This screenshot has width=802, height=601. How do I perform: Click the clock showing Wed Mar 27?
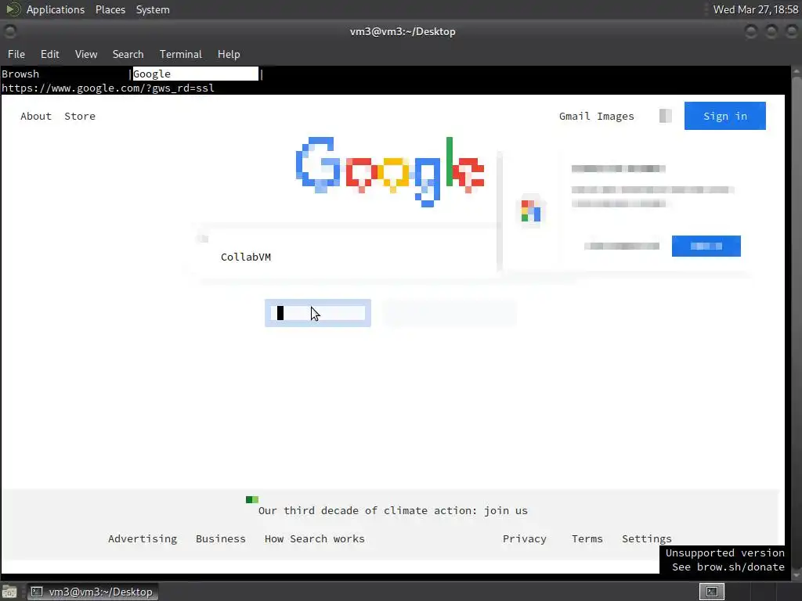[756, 9]
